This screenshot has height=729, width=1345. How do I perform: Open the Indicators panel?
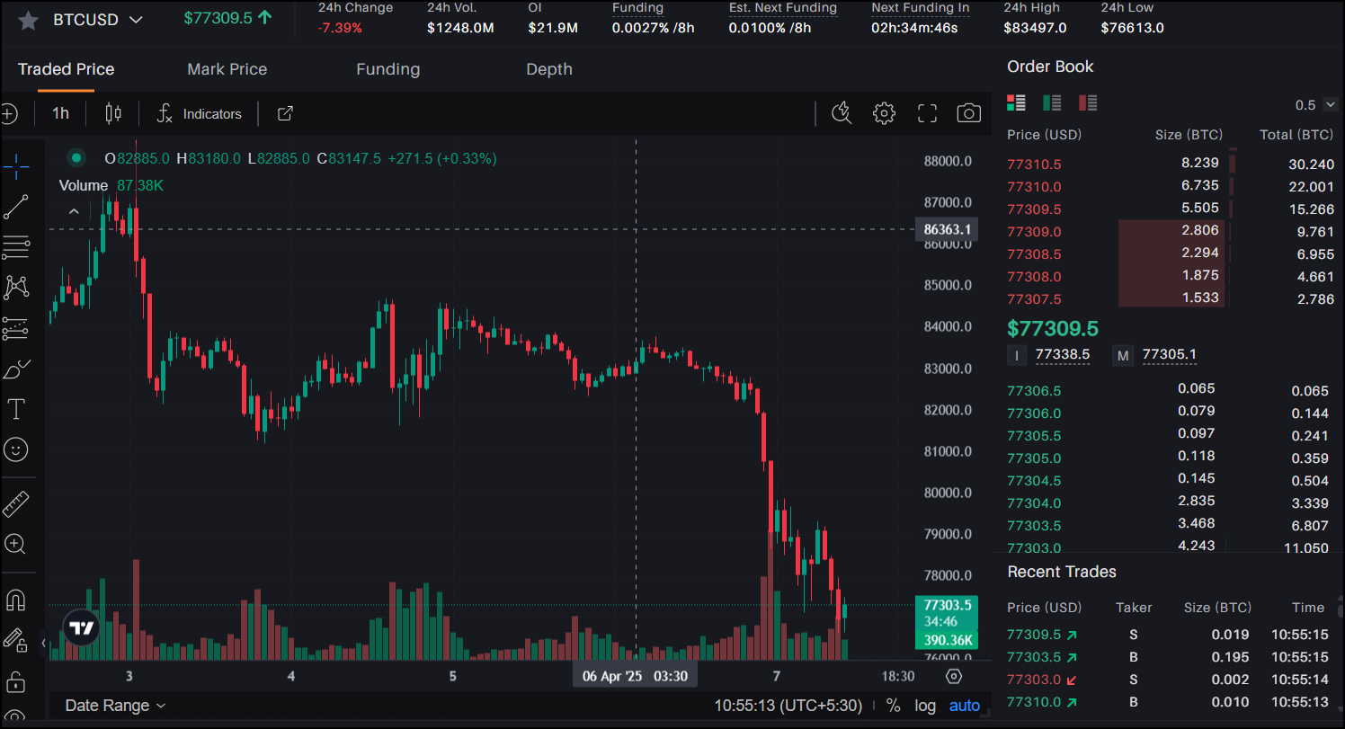pos(199,113)
